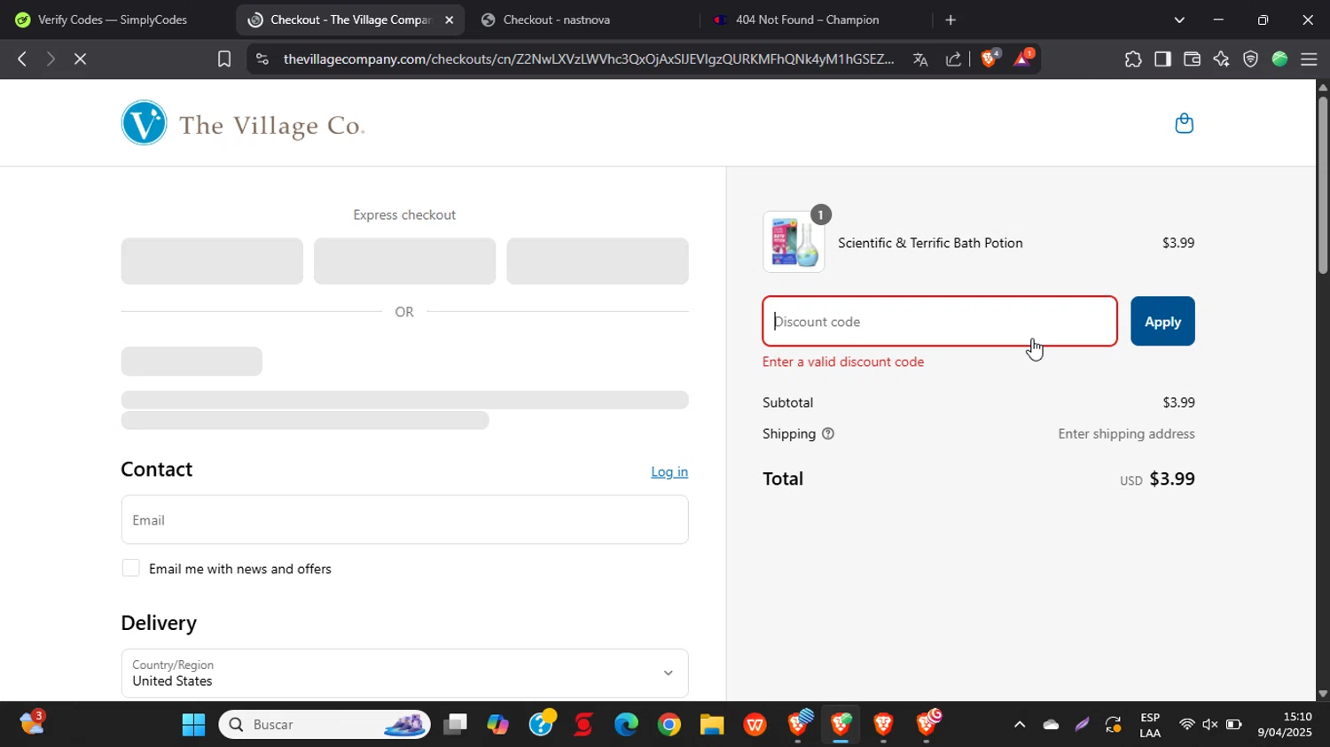The height and width of the screenshot is (747, 1330).
Task: Open Brave Rewards triangle icon
Action: (x=1022, y=58)
